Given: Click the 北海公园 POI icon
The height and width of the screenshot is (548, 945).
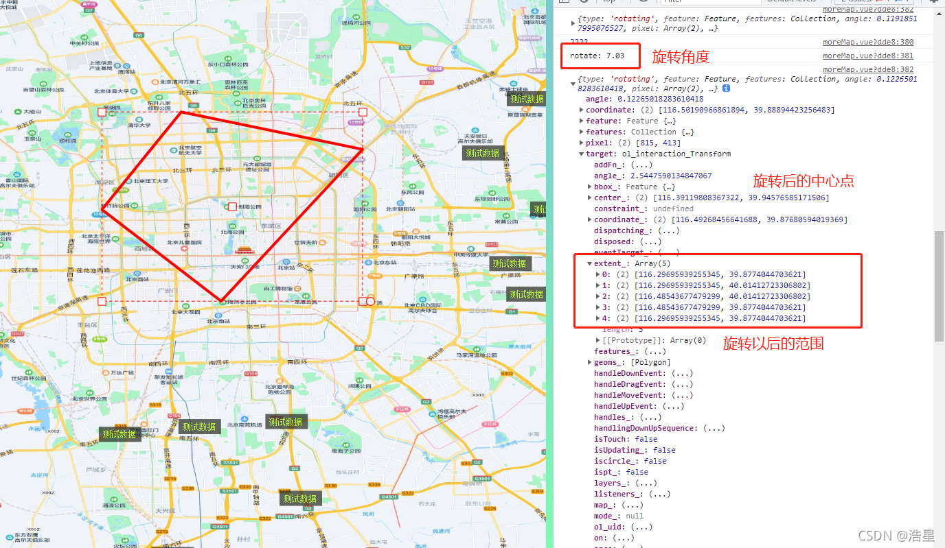Looking at the screenshot, I should (x=232, y=225).
